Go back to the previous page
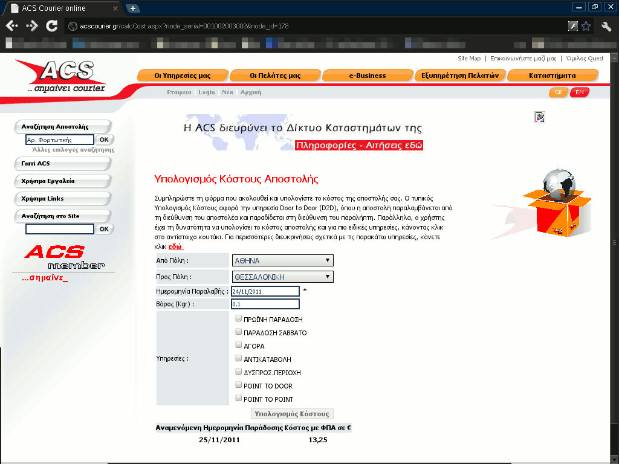This screenshot has width=619, height=464. click(12, 26)
